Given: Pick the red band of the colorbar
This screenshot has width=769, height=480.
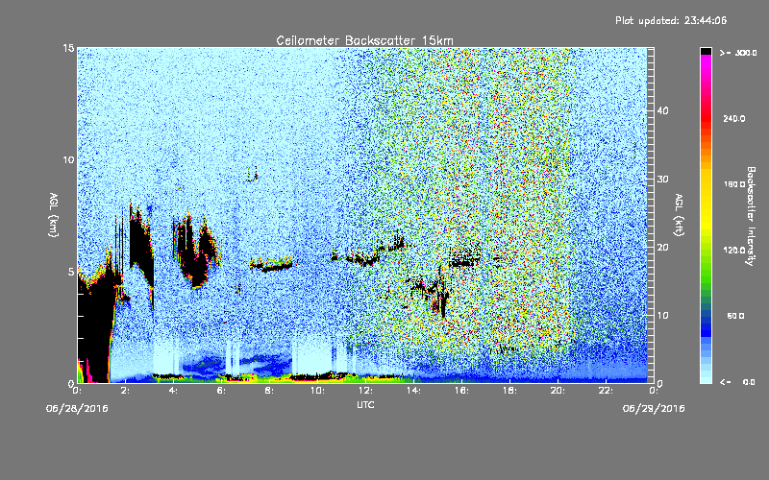Looking at the screenshot, I should click(706, 117).
